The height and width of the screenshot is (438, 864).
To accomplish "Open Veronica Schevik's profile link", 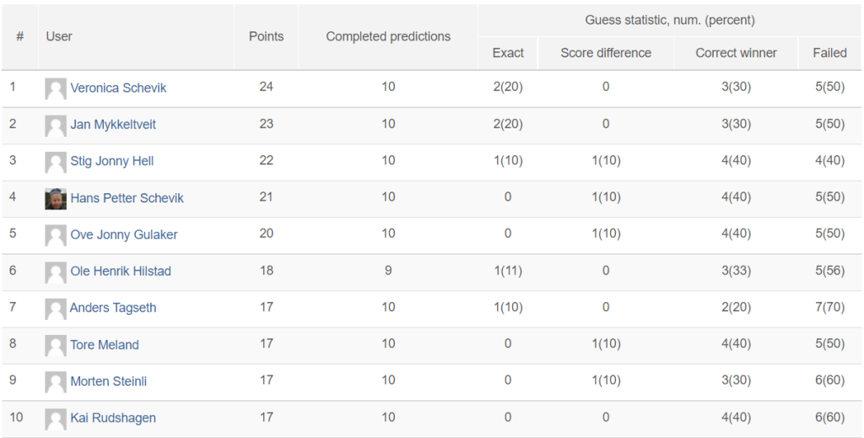I will coord(118,88).
